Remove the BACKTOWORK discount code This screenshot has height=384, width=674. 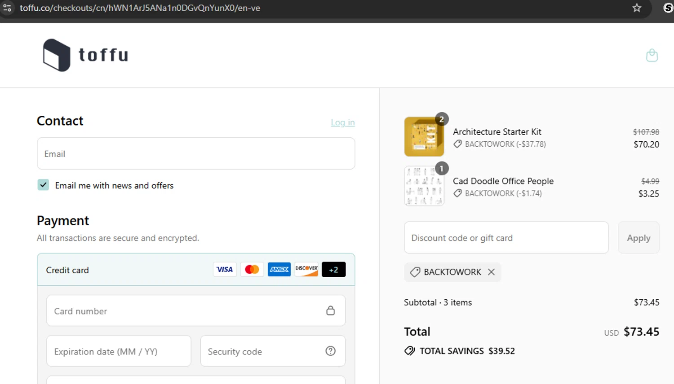click(x=491, y=272)
